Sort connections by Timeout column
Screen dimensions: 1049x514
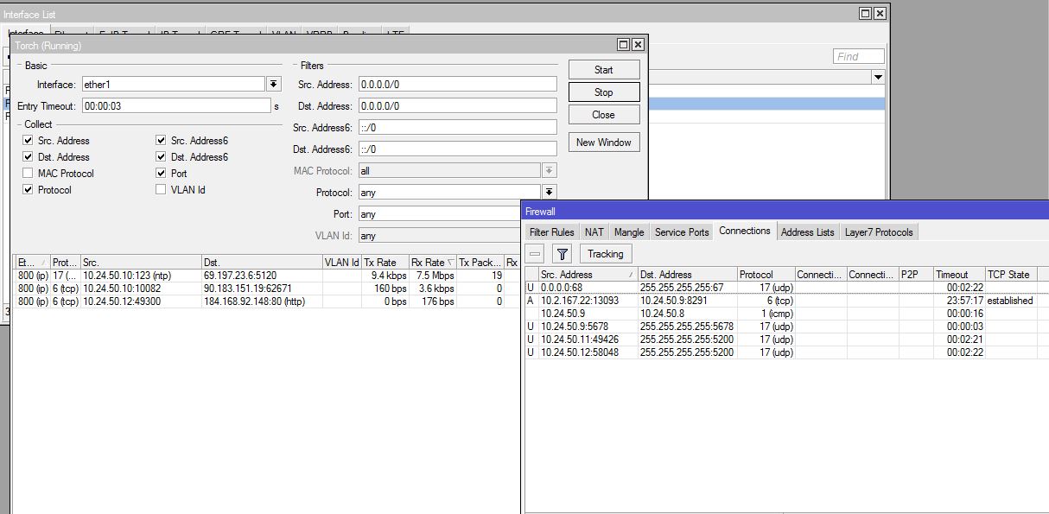tap(958, 274)
